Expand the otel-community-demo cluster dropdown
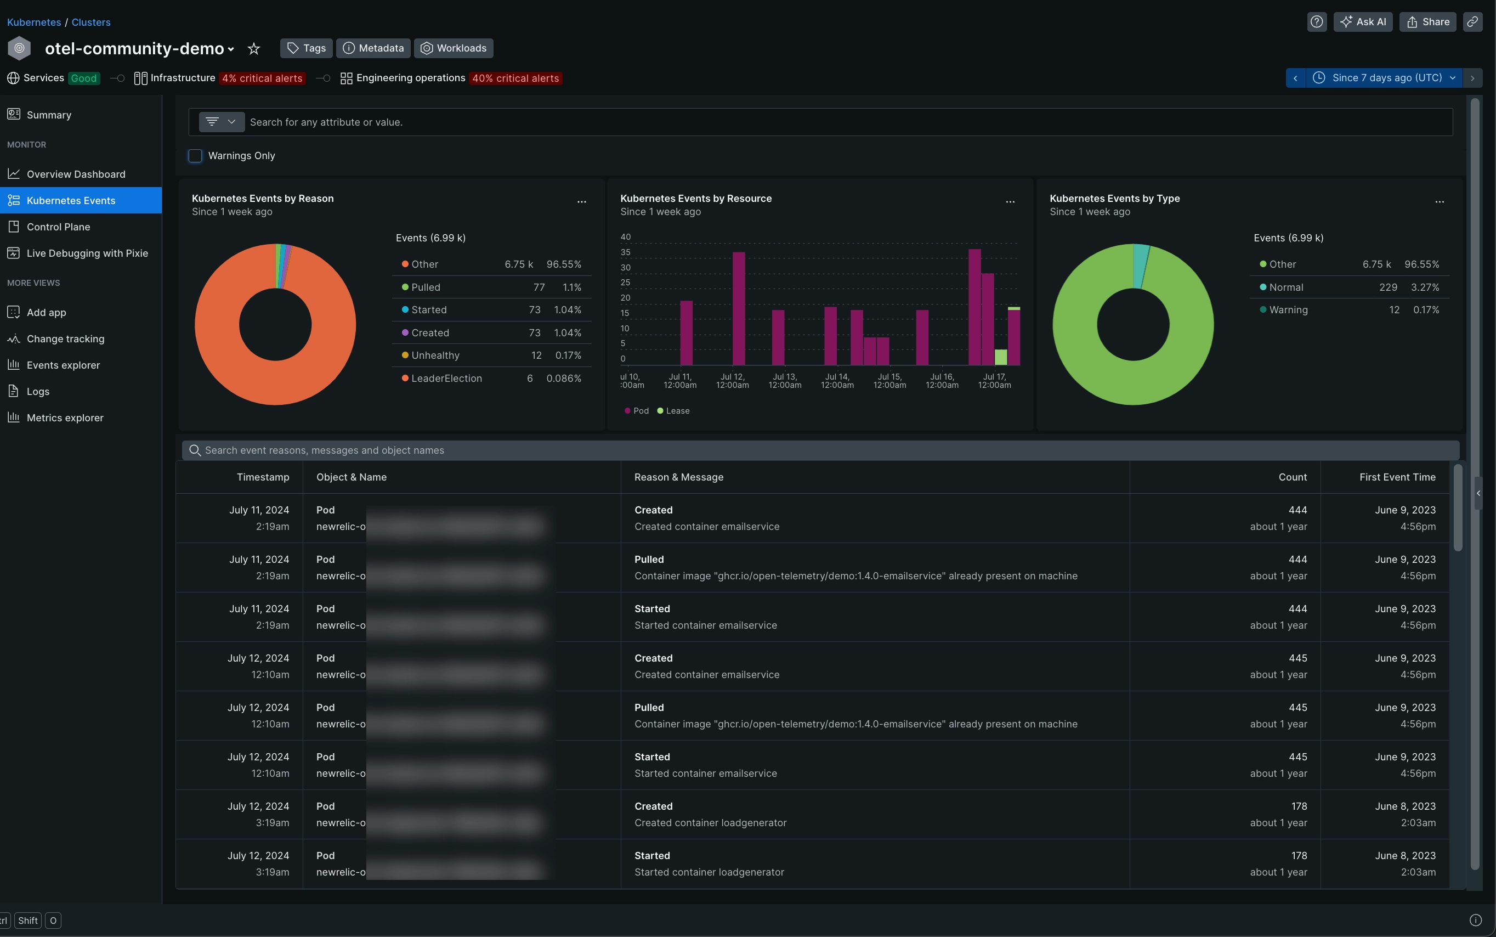1496x937 pixels. point(231,49)
